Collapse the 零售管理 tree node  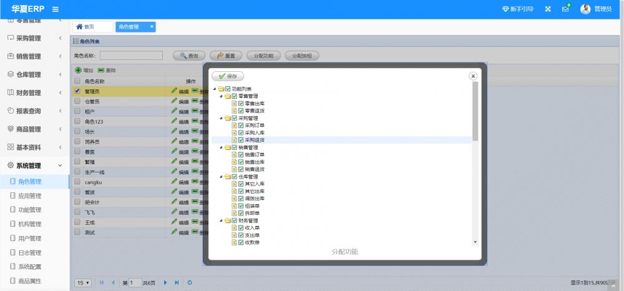tap(222, 96)
